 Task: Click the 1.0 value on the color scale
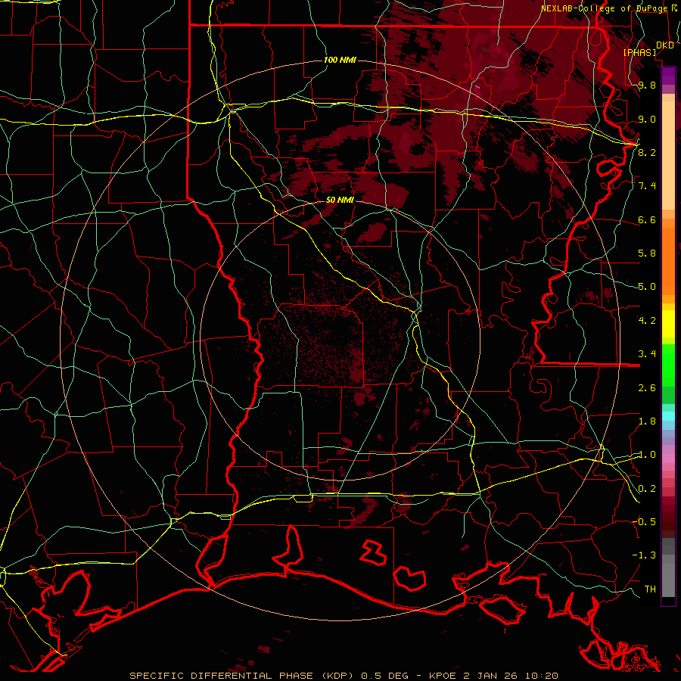point(647,455)
